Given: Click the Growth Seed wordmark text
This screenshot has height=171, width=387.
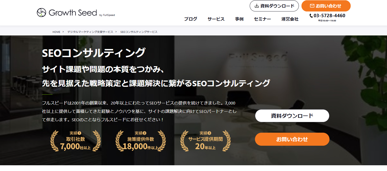Looking at the screenshot, I should pos(73,13).
